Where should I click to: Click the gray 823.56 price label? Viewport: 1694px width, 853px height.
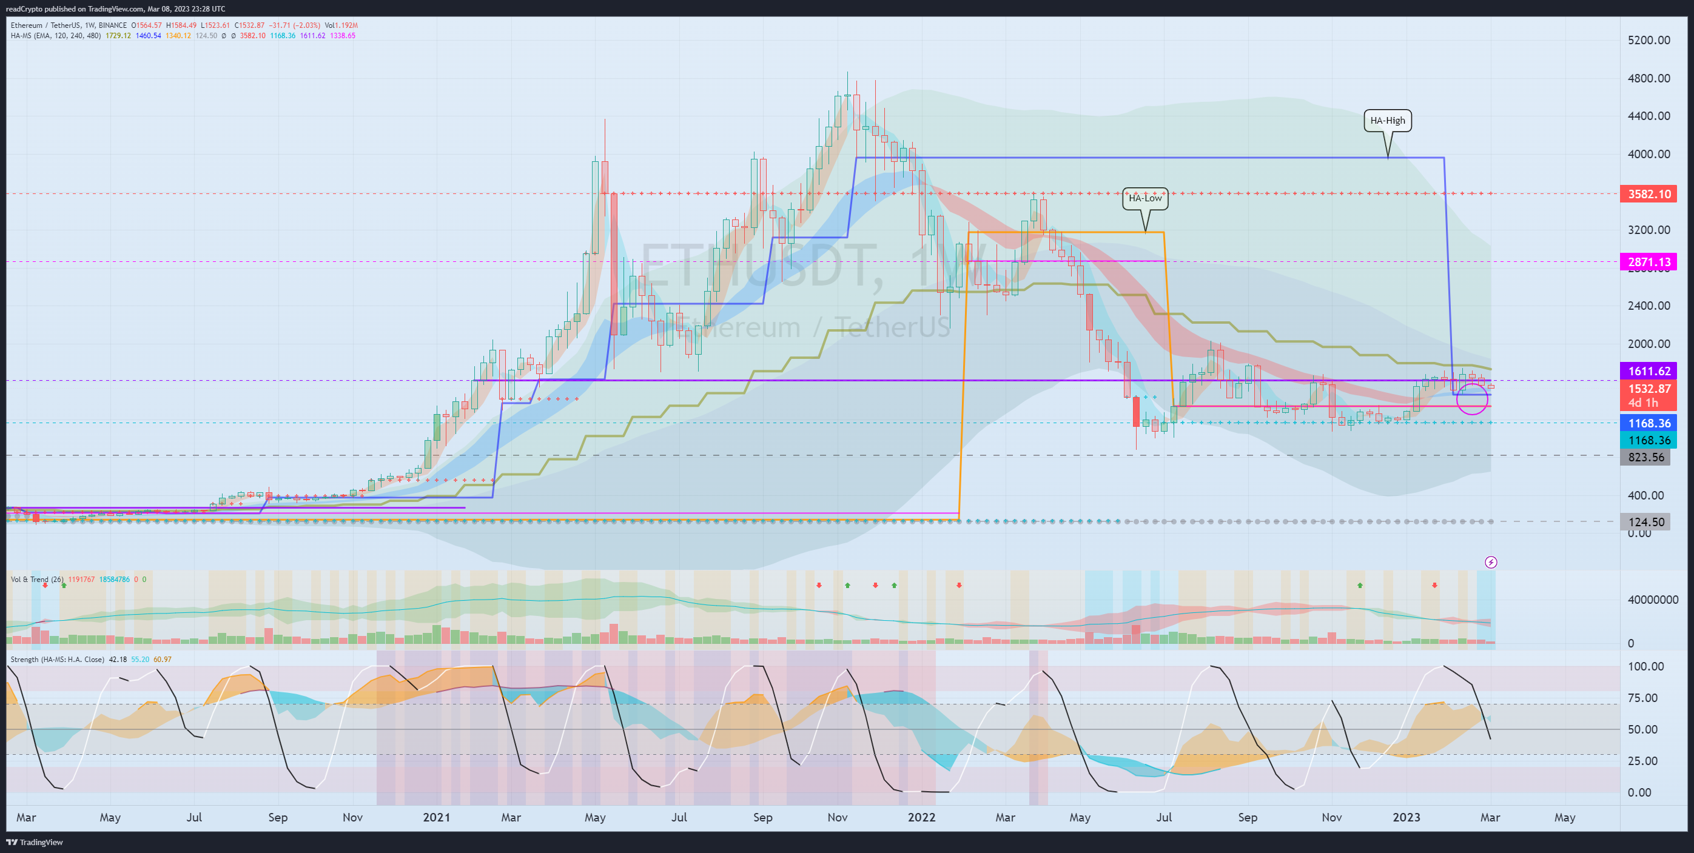[1646, 457]
